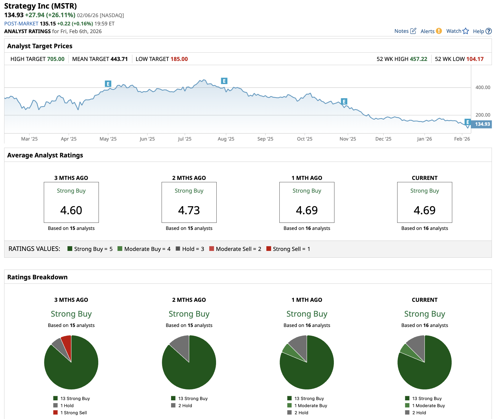Click the POST-MARKET link

(x=21, y=24)
